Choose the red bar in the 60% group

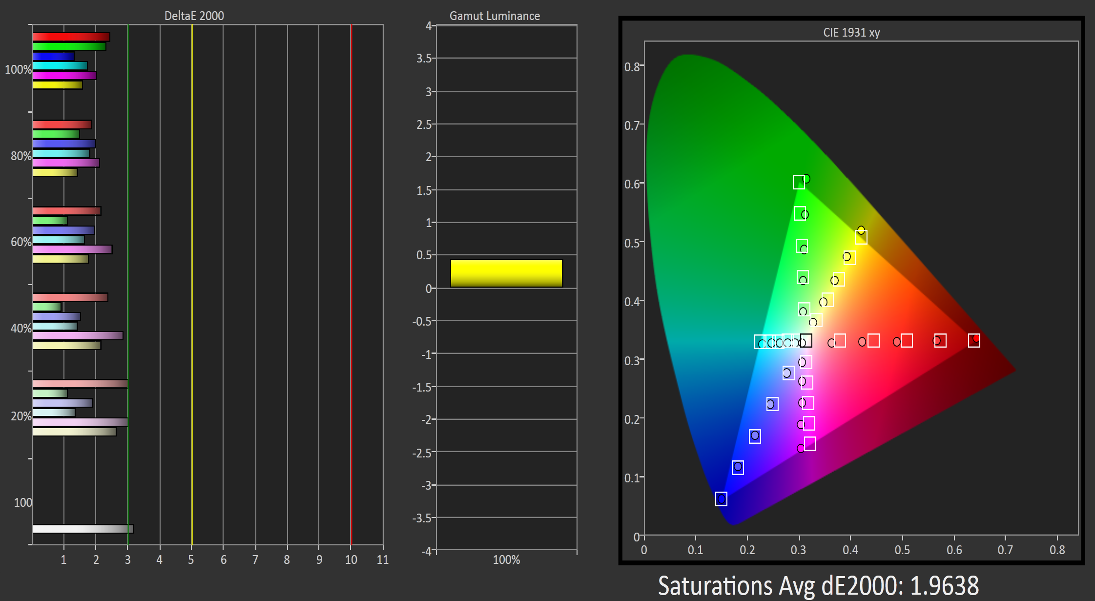[x=67, y=211]
